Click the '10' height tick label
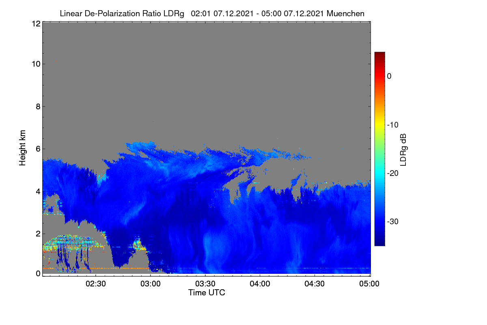The image size is (487, 325). point(36,64)
